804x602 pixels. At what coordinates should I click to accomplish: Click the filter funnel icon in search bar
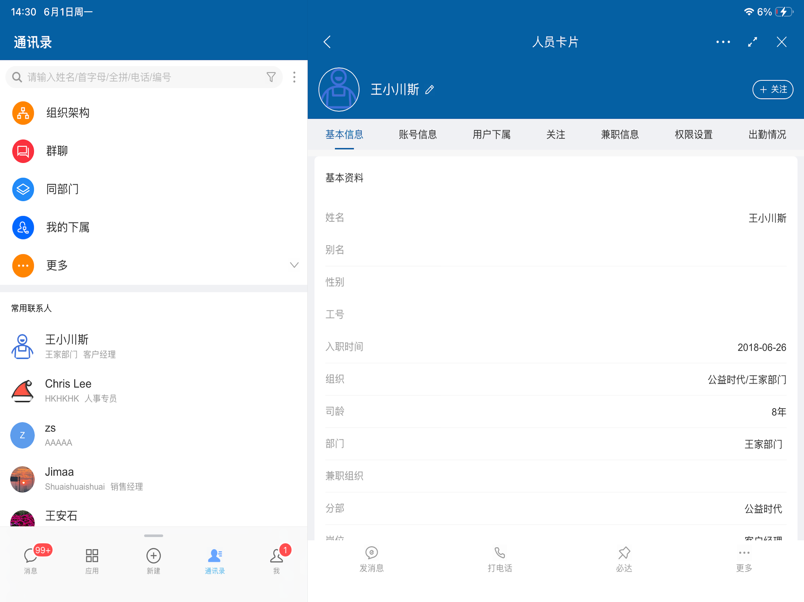tap(271, 77)
